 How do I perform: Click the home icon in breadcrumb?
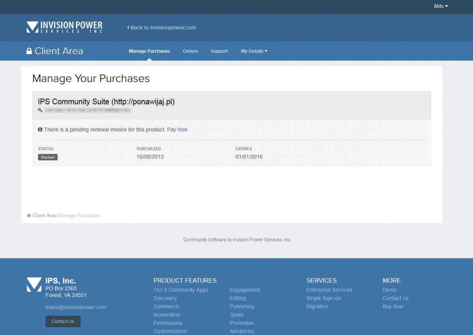pyautogui.click(x=29, y=216)
